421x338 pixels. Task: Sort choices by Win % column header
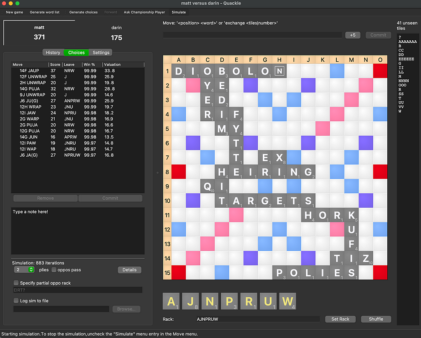click(x=93, y=65)
